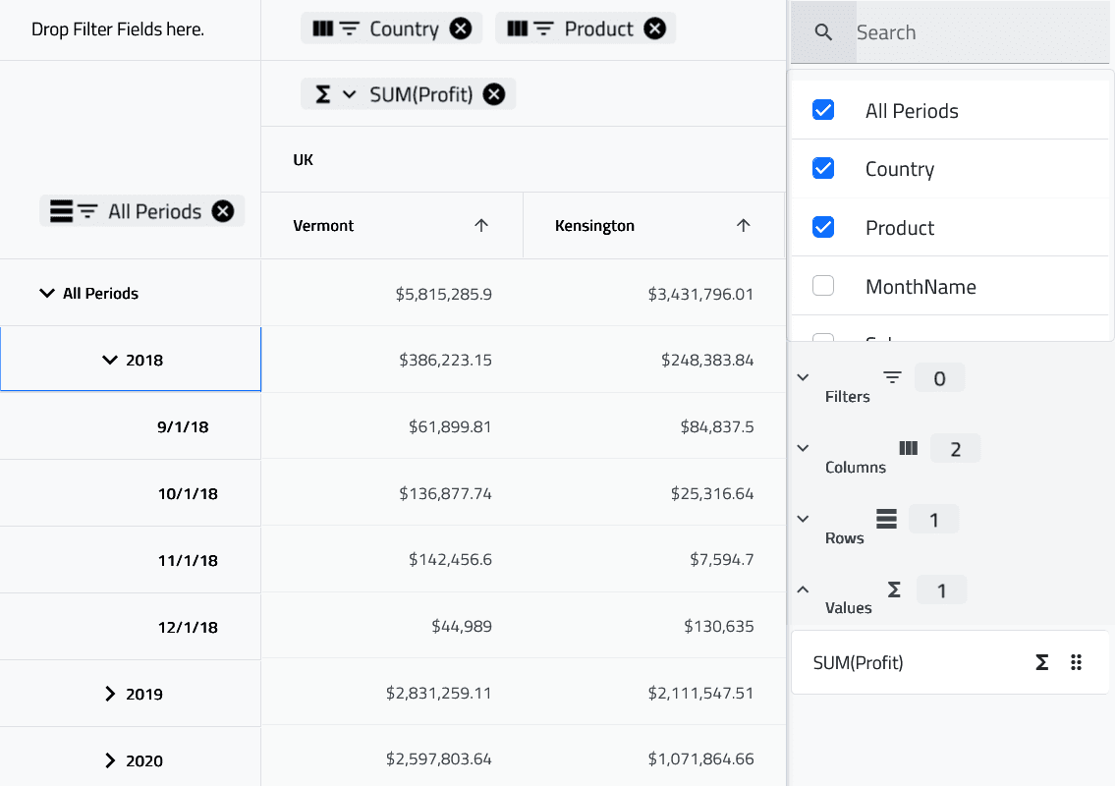Click the Filters count badge 0
This screenshot has width=1116, height=786.
point(939,378)
